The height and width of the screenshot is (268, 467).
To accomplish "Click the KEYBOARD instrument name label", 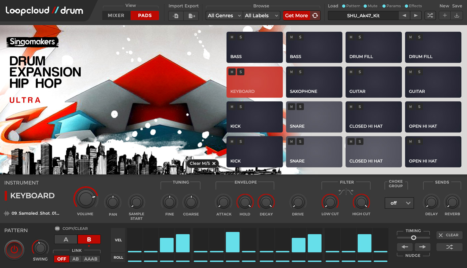I will (x=32, y=196).
